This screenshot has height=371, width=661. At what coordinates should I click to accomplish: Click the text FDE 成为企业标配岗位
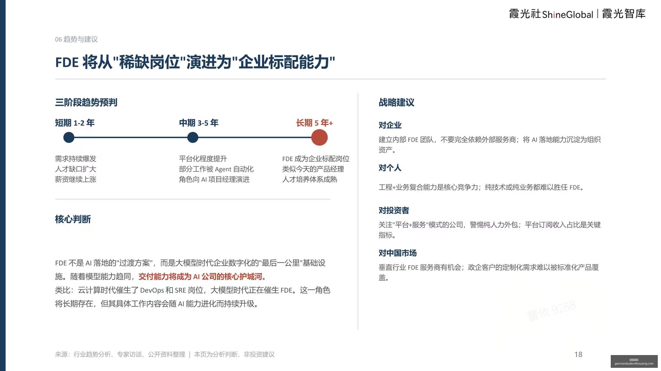tap(316, 159)
